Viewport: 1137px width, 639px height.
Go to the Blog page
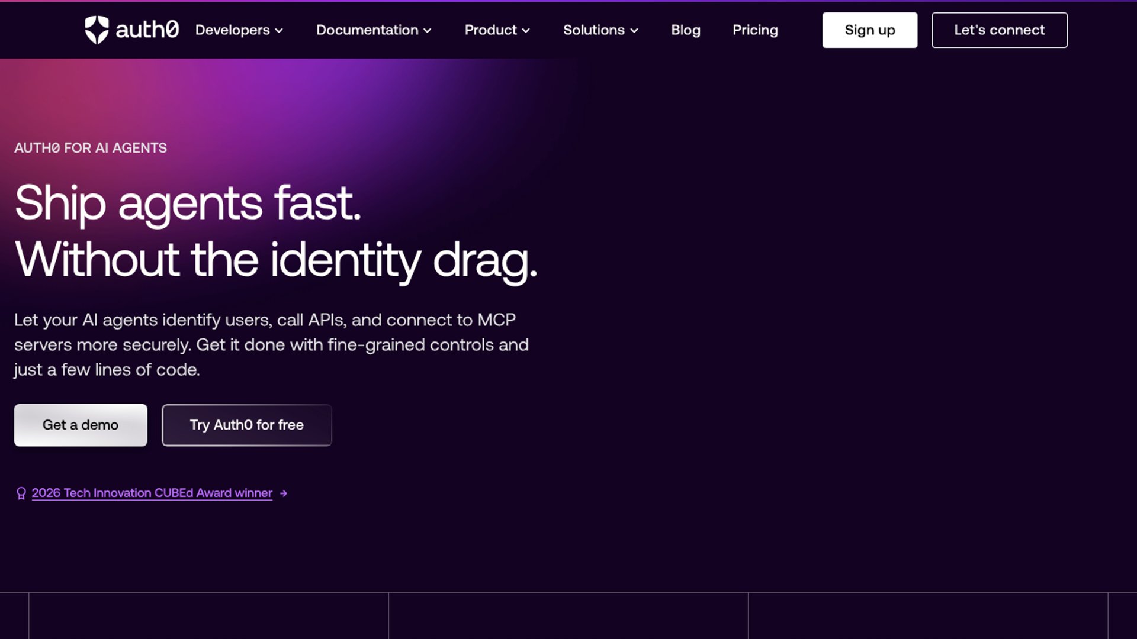point(686,30)
